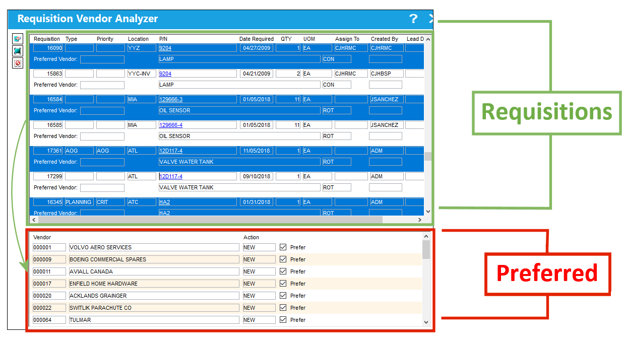622x343 pixels.
Task: Click right arrow of requisitions horizontal scrollbar
Action: [419, 220]
